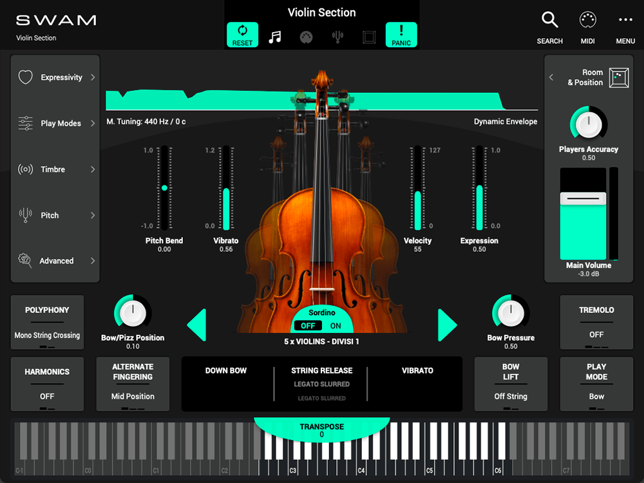This screenshot has height=483, width=644.
Task: Click the Timbre broadcast icon
Action: (x=26, y=169)
